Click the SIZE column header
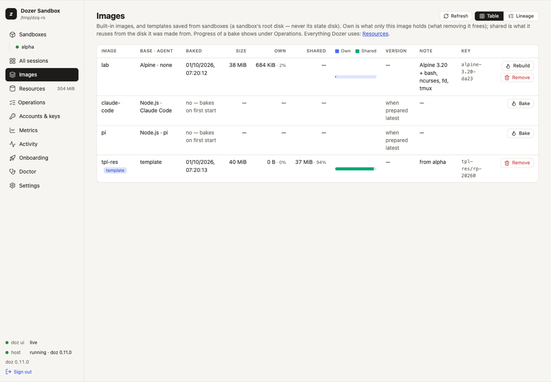 [241, 51]
